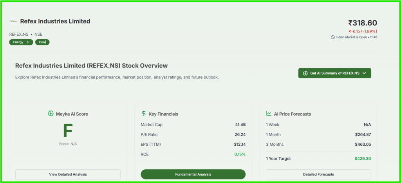Click the clock icon beside market status
This screenshot has height=183, width=401.
[333, 37]
